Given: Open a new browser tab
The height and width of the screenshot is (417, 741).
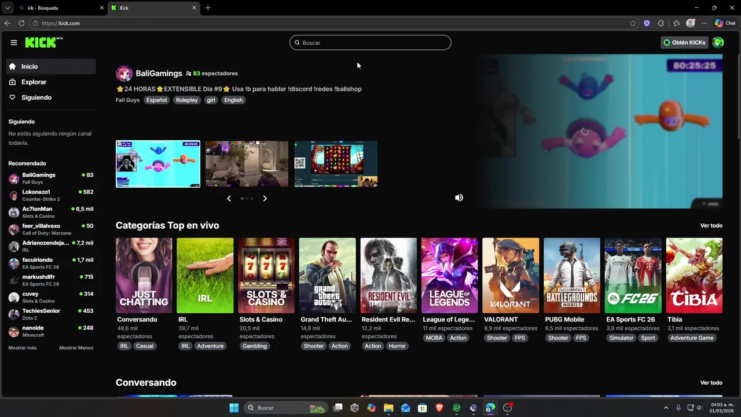Looking at the screenshot, I should (208, 8).
